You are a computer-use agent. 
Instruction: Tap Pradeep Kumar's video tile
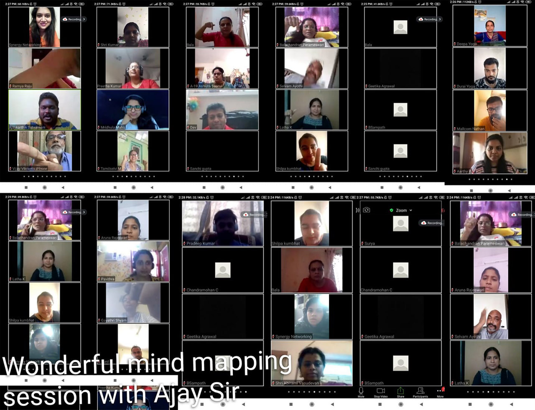point(223,224)
